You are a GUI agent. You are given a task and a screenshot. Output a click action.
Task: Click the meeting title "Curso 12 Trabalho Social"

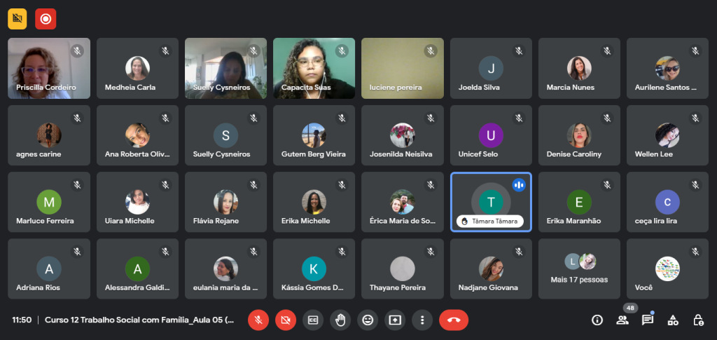click(139, 320)
